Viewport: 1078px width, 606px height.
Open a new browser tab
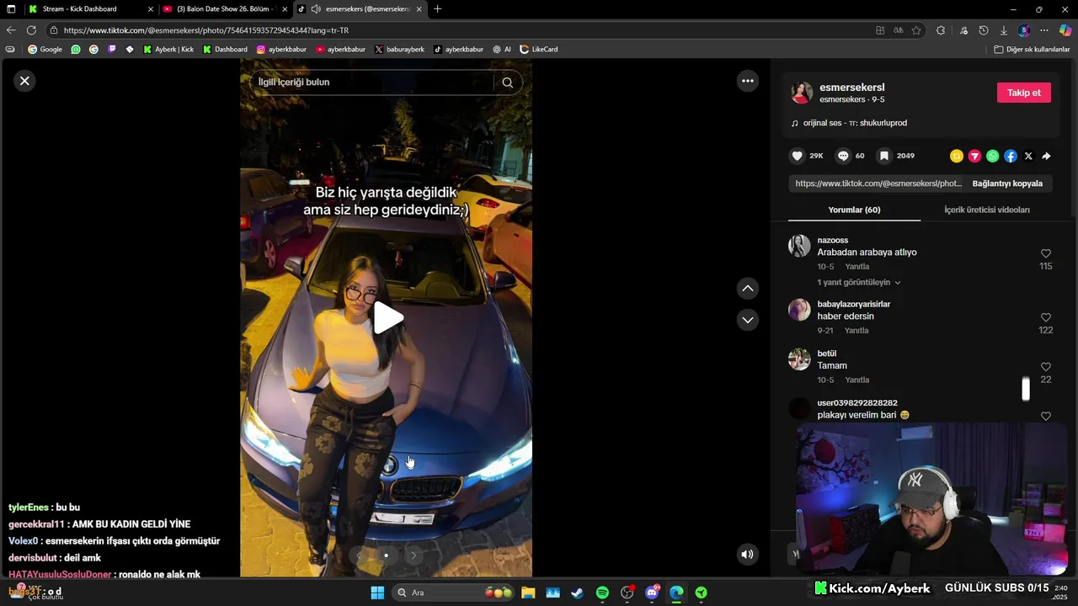[x=437, y=9]
